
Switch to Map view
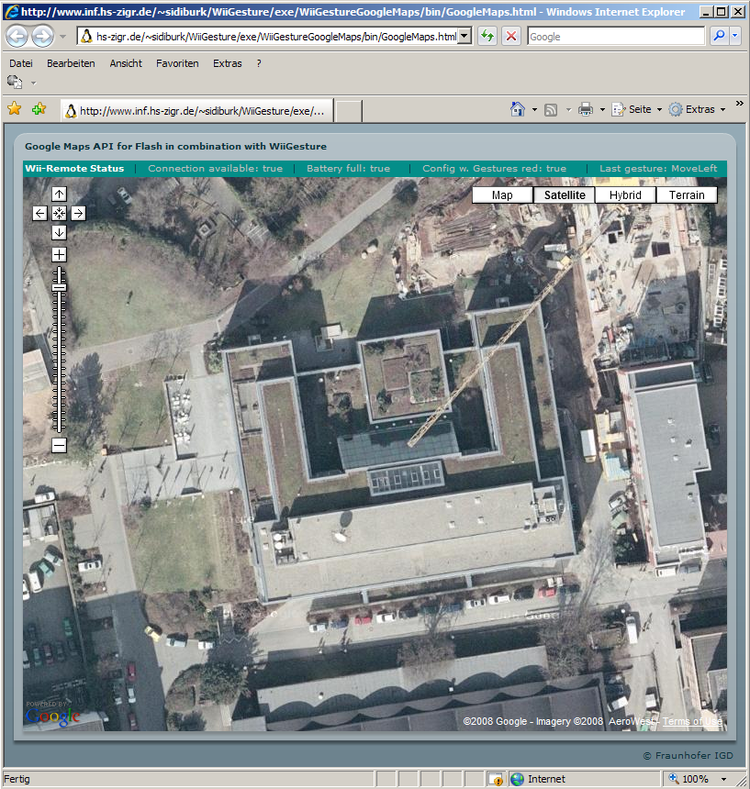tap(502, 194)
